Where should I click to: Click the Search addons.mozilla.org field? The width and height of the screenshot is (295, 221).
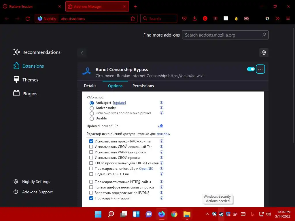click(225, 35)
